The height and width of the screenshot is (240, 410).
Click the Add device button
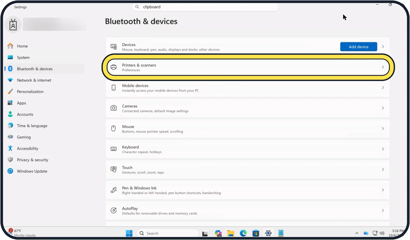[359, 47]
